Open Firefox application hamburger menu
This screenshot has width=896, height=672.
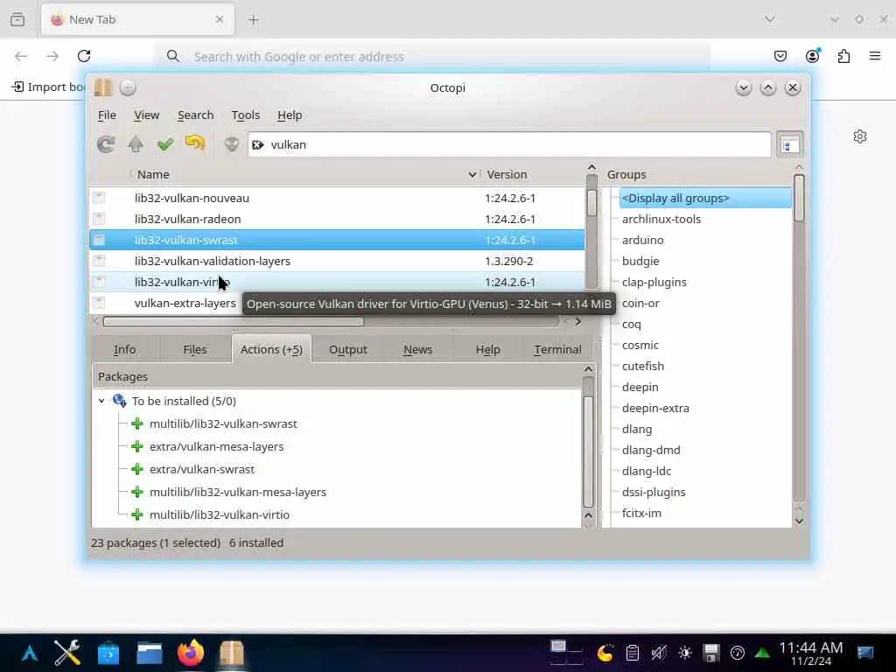point(875,56)
